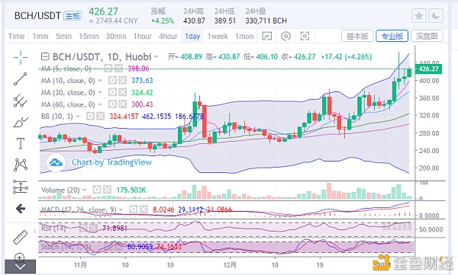Toggle night mode moon icon
Screen dimensions: 458x275
pyautogui.click(x=436, y=16)
